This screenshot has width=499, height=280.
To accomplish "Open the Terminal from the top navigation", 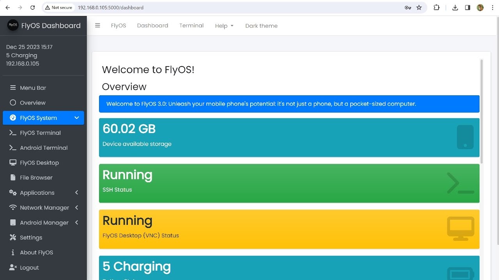I will (x=191, y=25).
